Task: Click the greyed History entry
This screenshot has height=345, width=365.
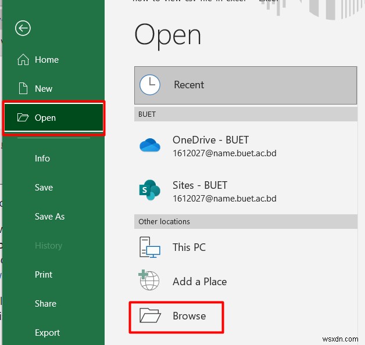Action: 49,246
